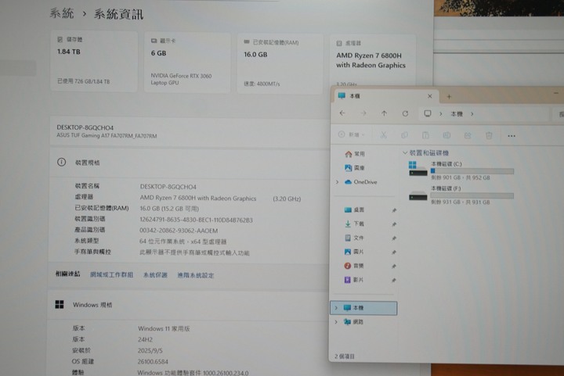Paste using the Explorer toolbar icon
Screen dimensions: 564x376
(x=425, y=135)
